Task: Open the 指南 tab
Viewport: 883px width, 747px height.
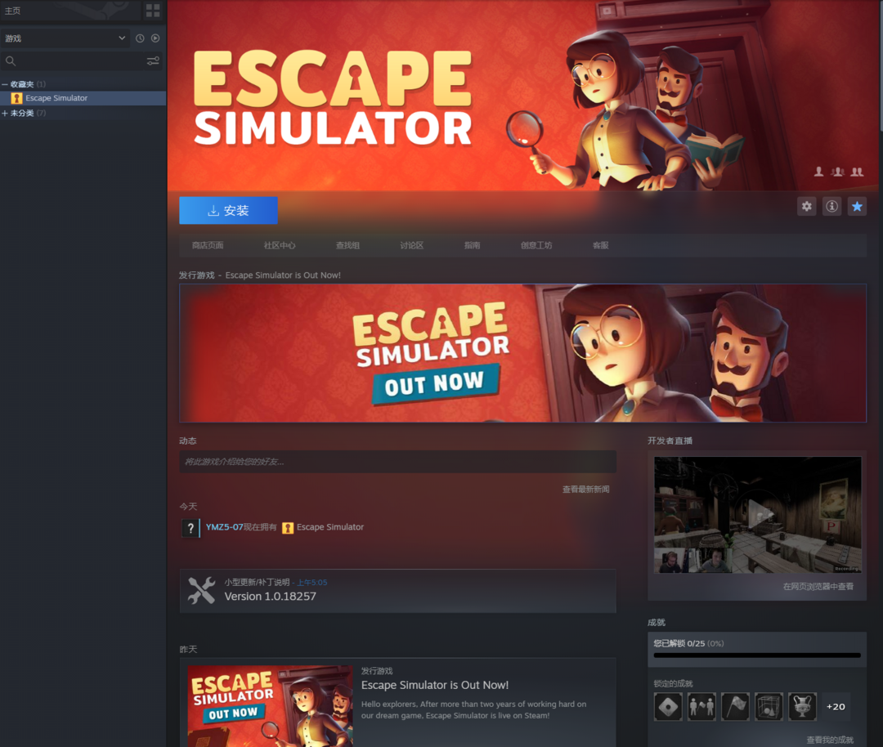Action: click(473, 245)
